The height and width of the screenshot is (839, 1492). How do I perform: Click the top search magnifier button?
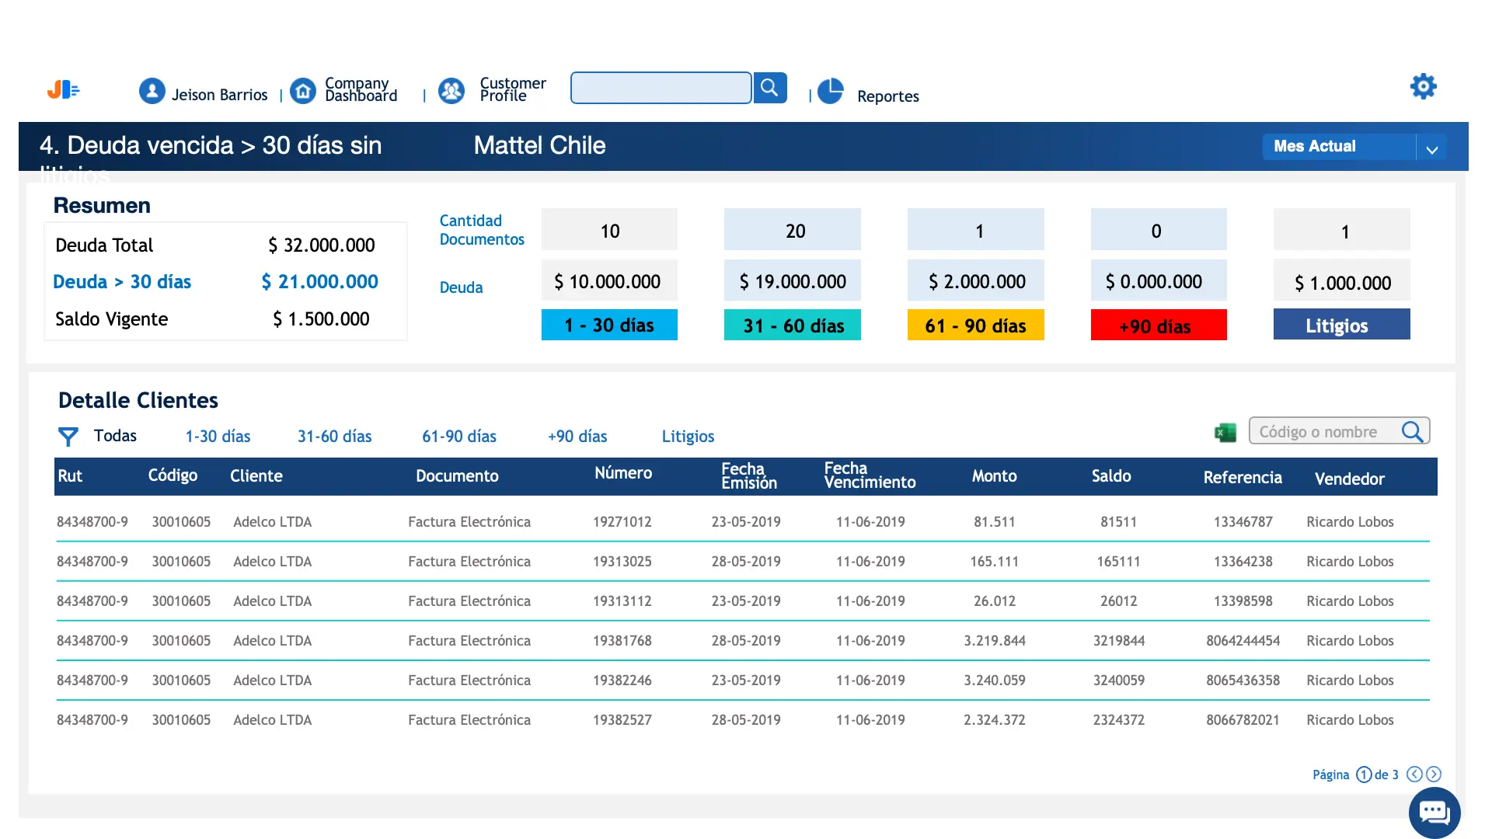769,88
